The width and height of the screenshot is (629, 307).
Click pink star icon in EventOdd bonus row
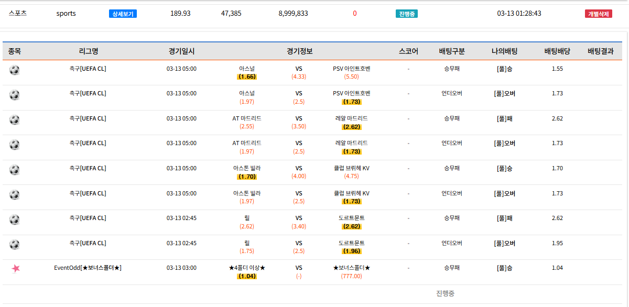click(16, 268)
